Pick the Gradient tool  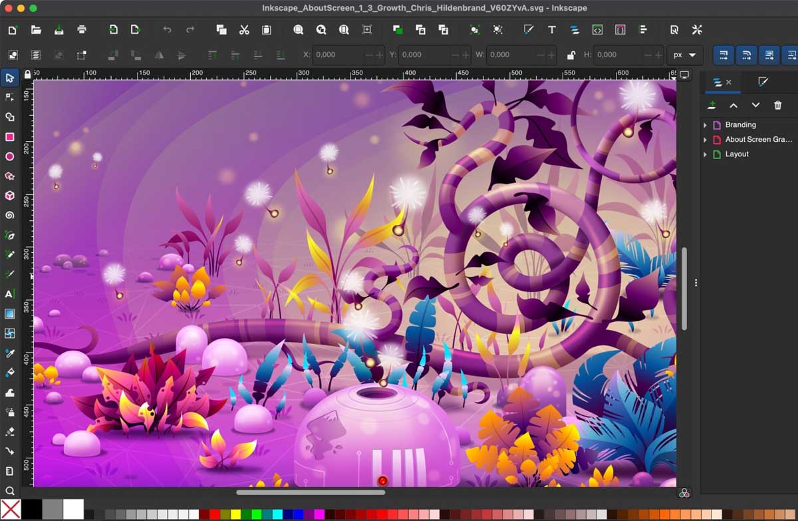click(x=10, y=313)
